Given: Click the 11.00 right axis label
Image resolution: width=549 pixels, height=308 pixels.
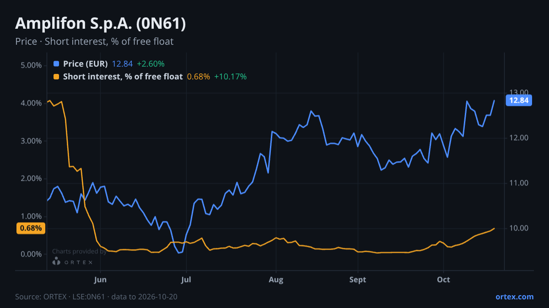Looking at the screenshot, I should click(x=519, y=183).
